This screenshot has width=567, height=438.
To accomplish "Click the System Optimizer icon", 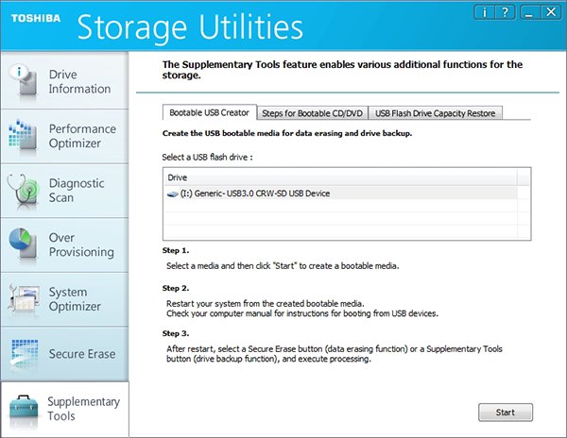I will point(23,299).
